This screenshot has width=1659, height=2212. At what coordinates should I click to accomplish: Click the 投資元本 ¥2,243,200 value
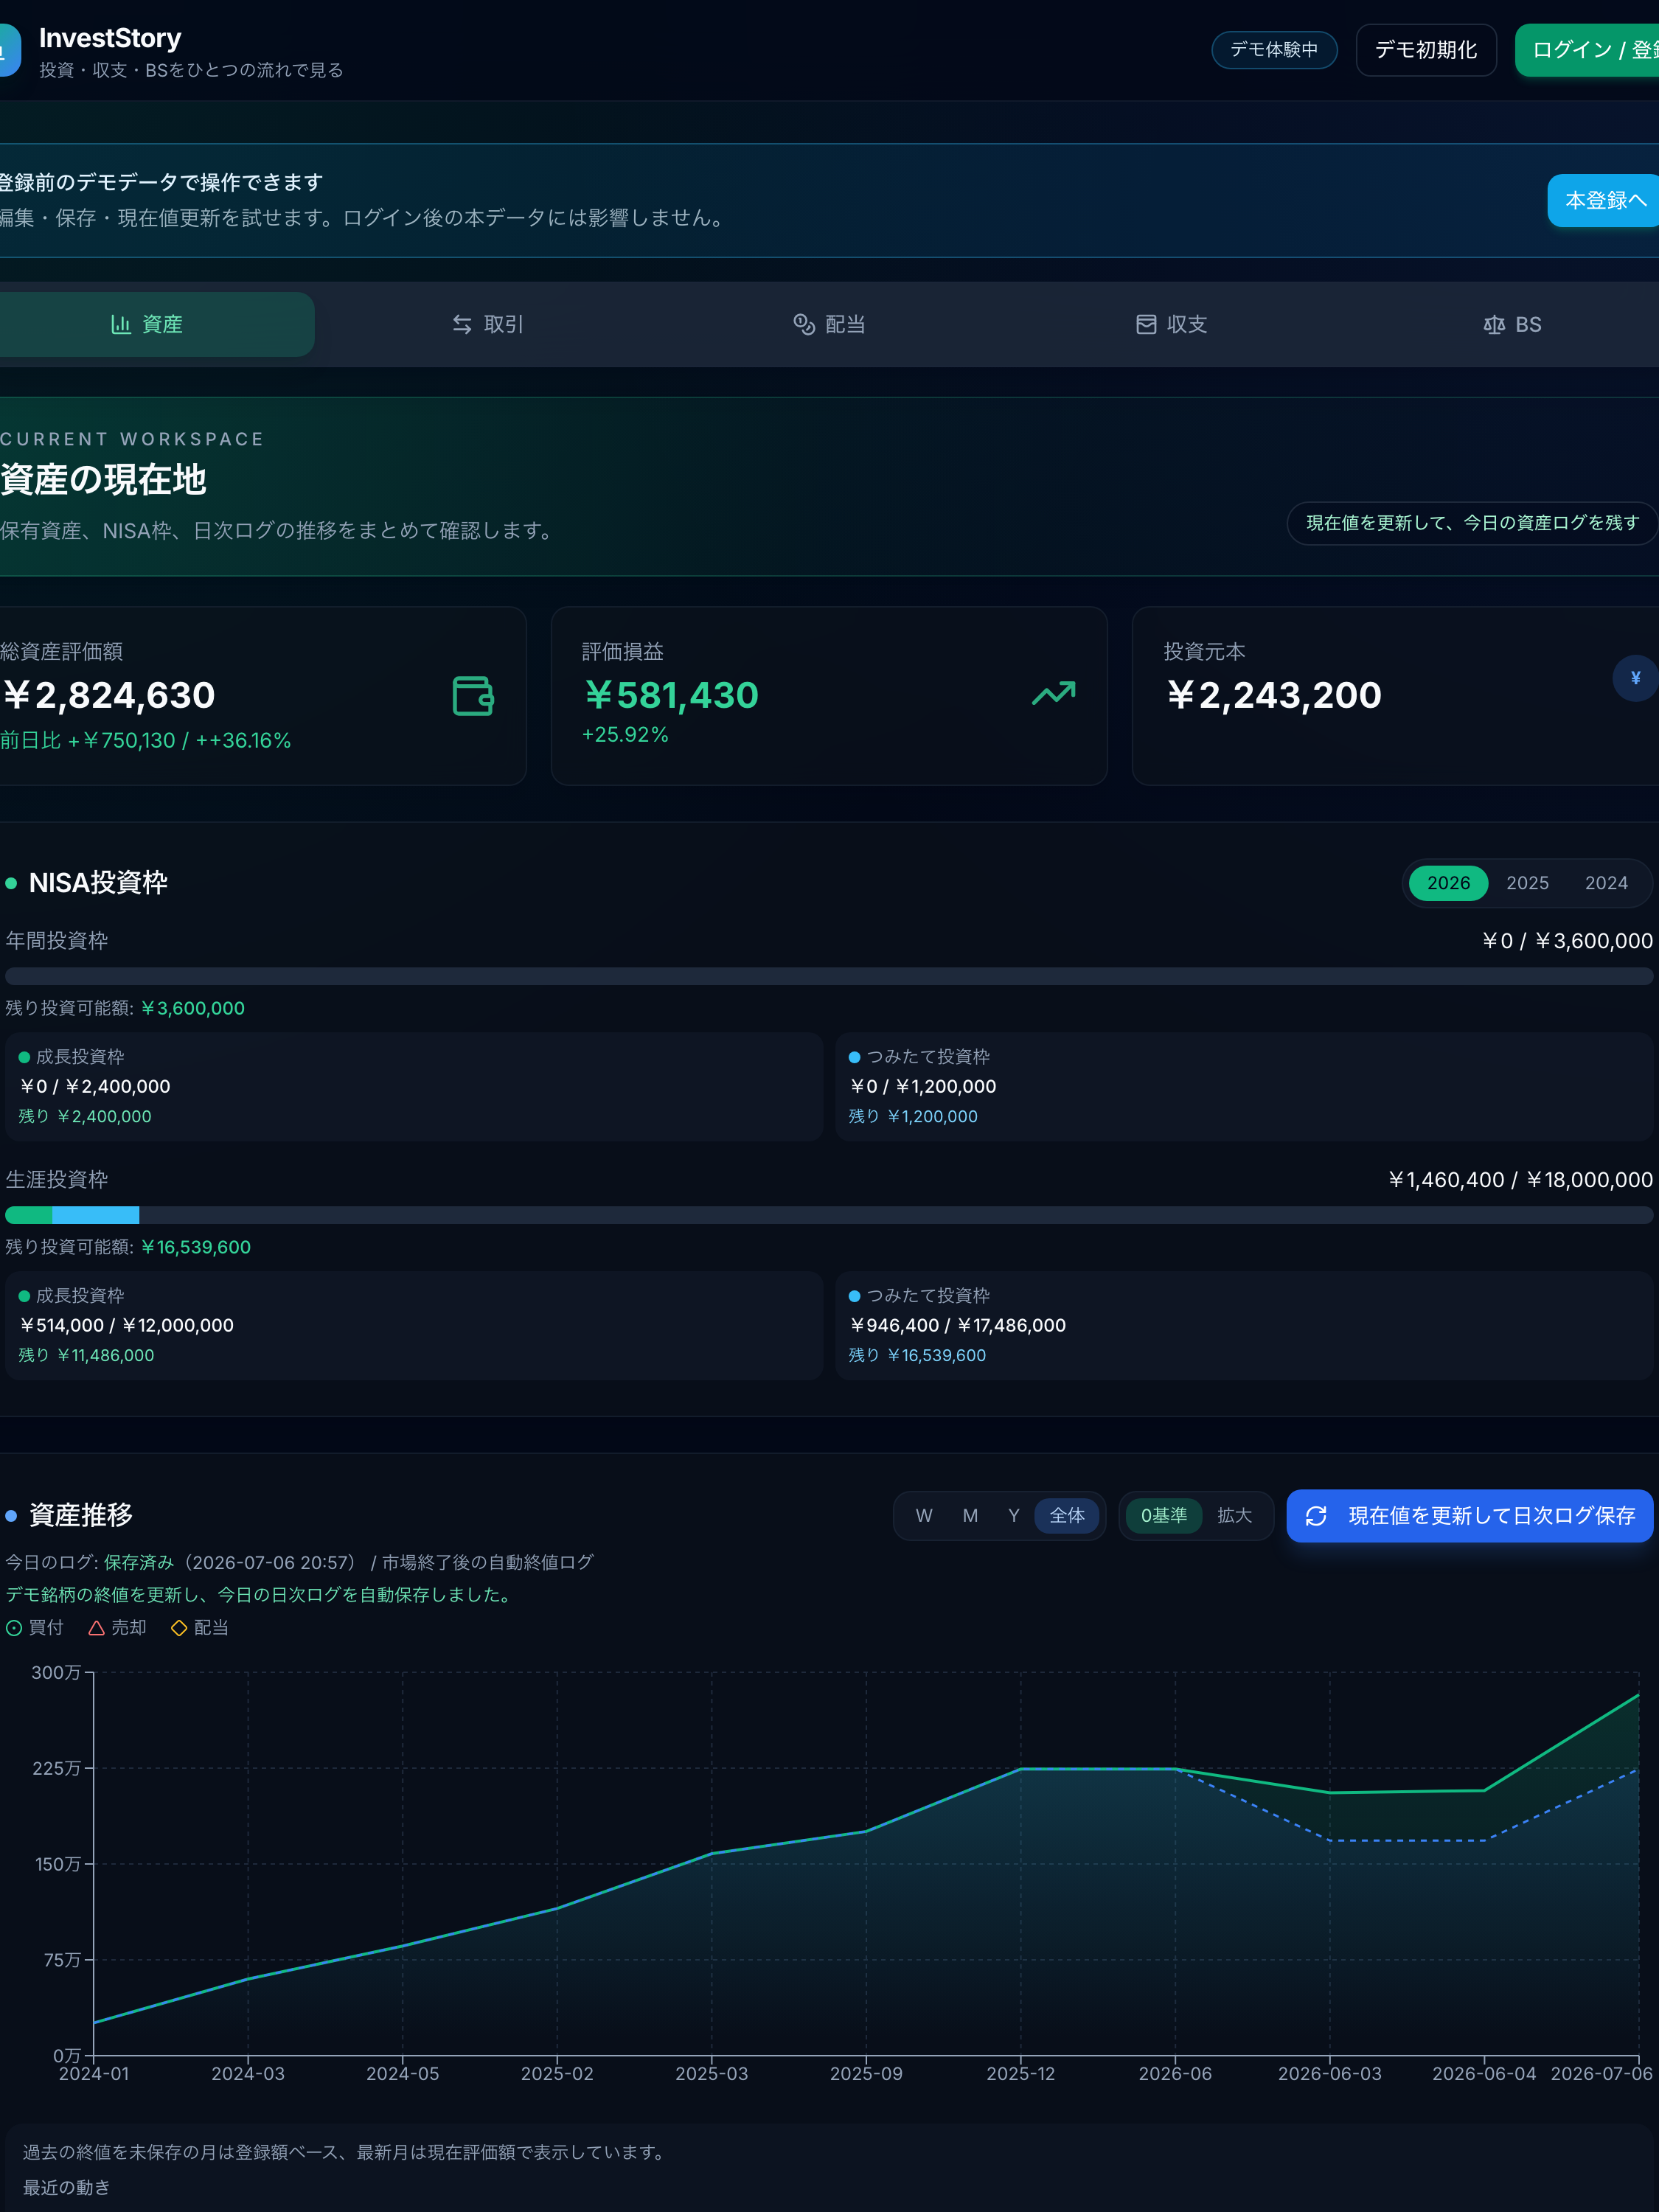pyautogui.click(x=1273, y=695)
